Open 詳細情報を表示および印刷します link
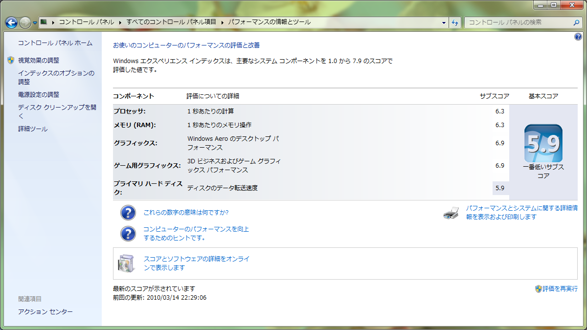 521,213
